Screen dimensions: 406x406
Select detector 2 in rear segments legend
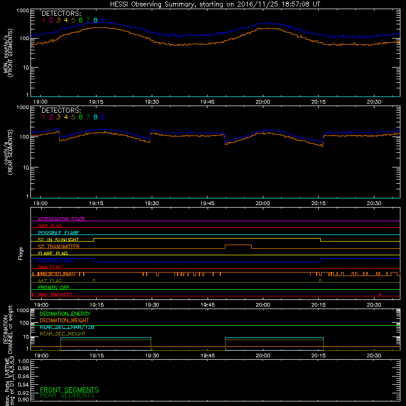(x=51, y=117)
